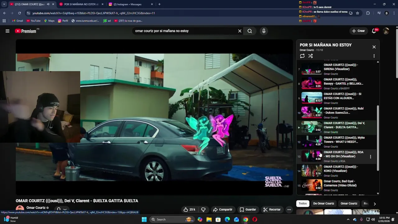Close the playlist panel with the X
The height and width of the screenshot is (224, 398).
point(374,47)
